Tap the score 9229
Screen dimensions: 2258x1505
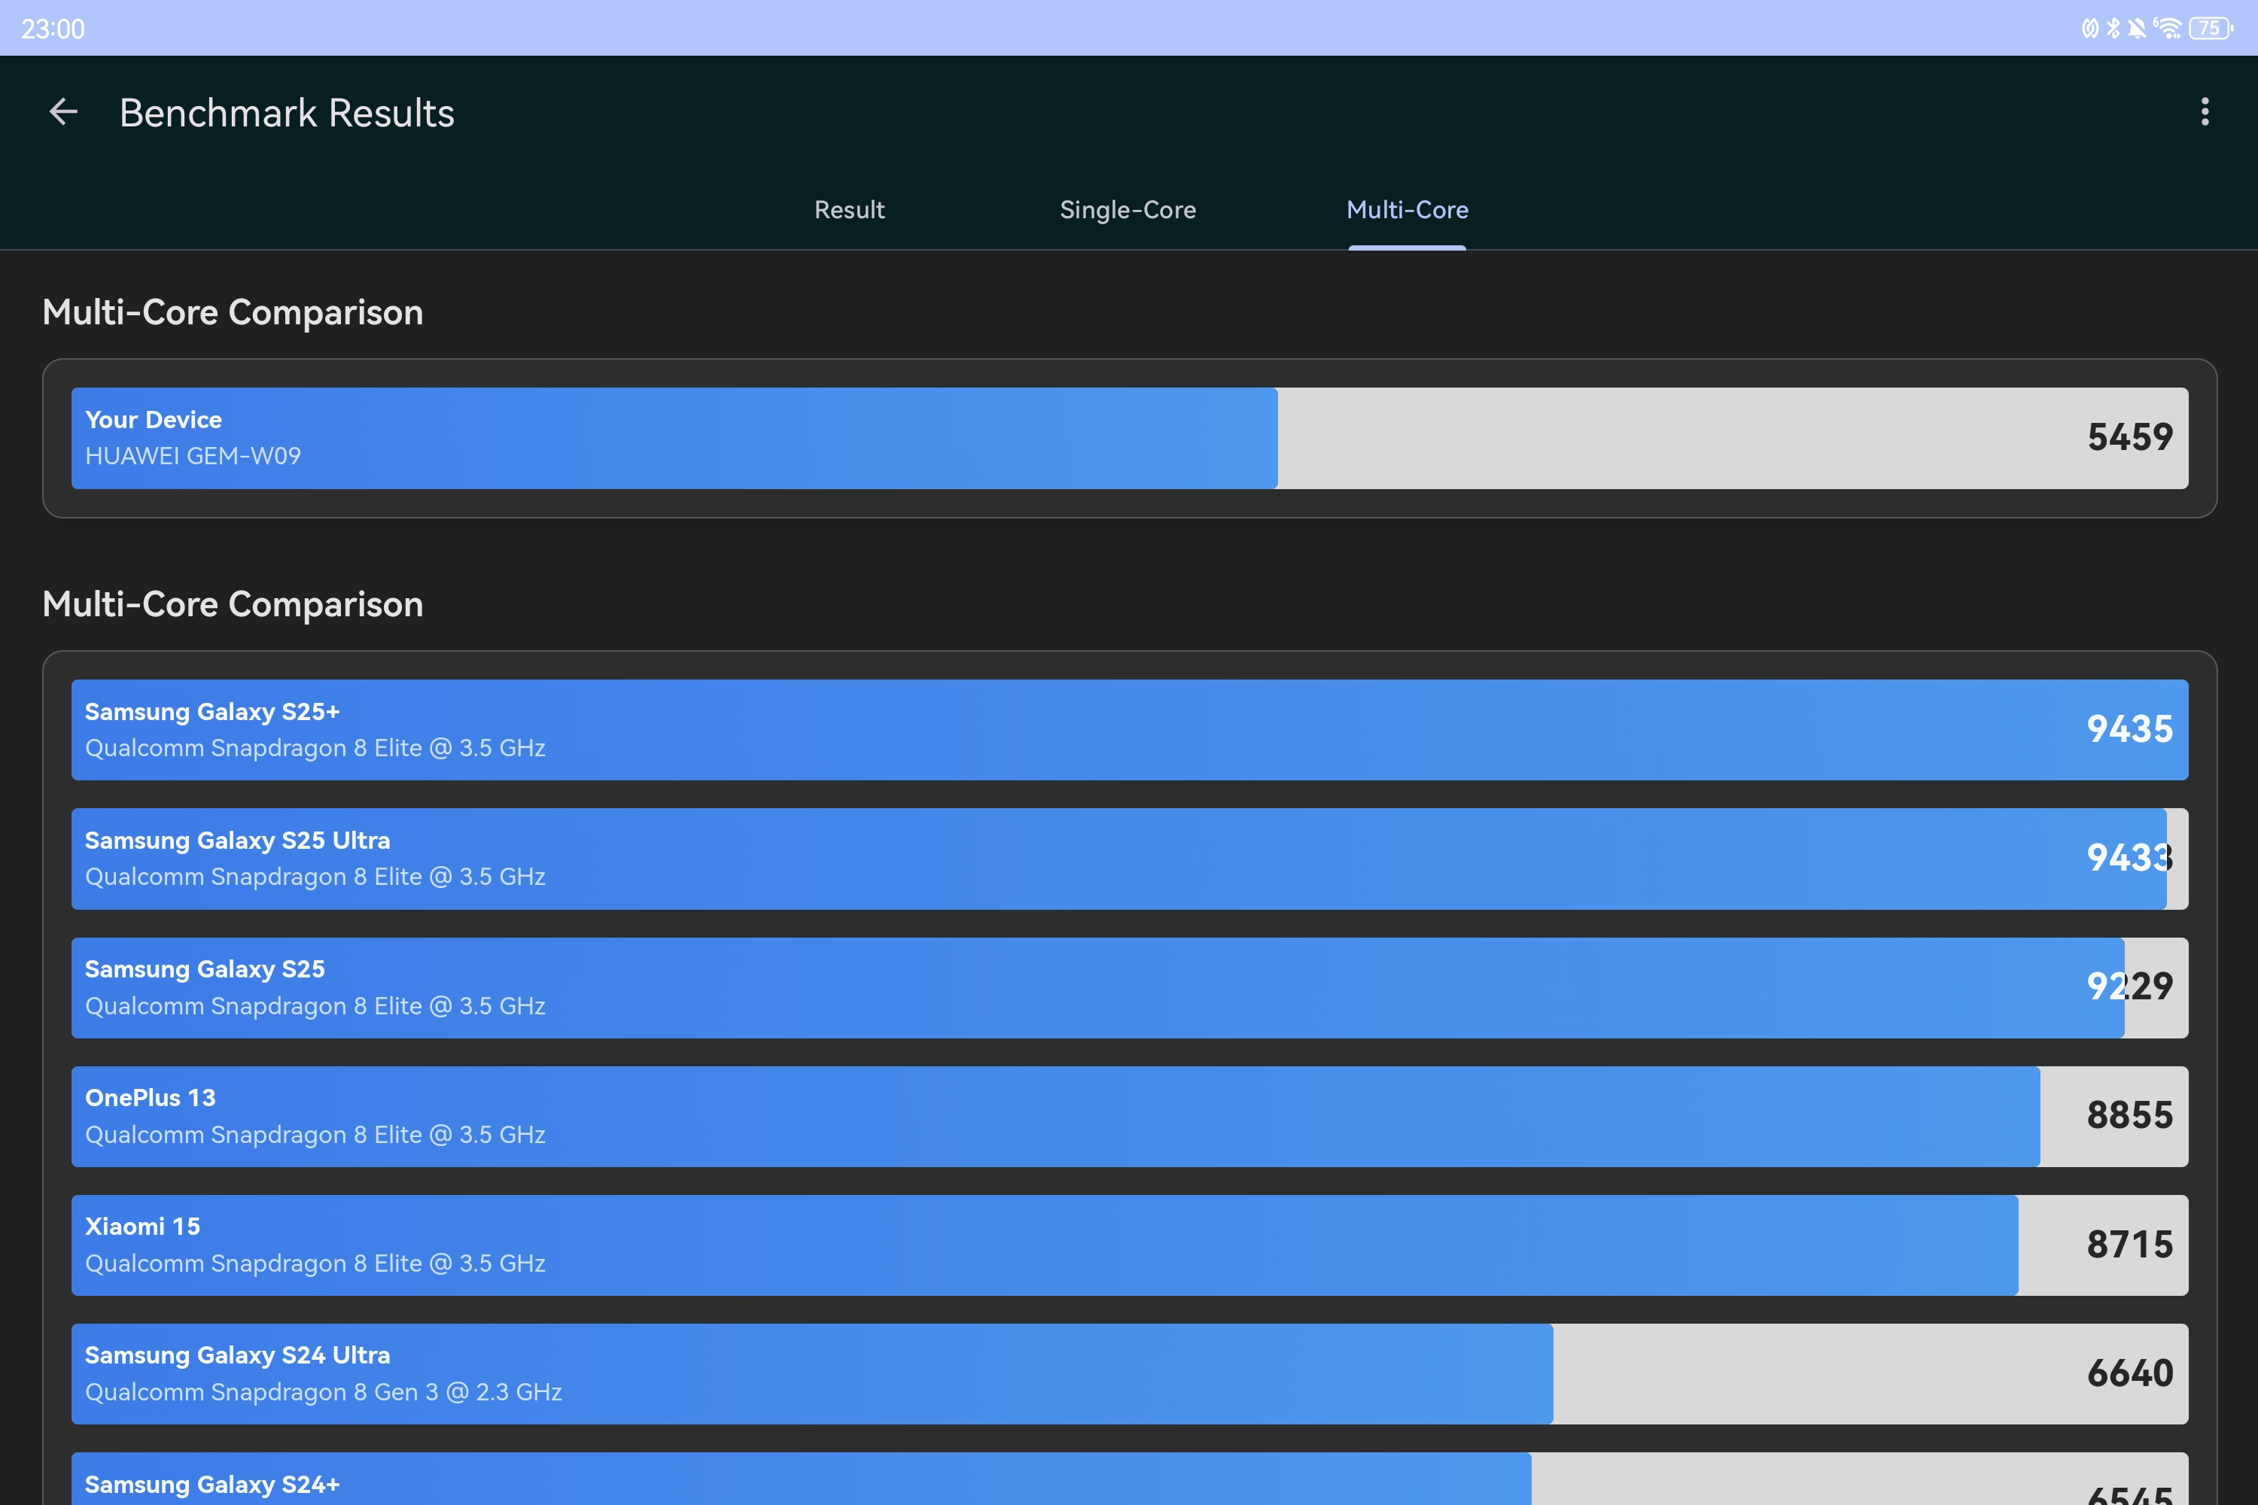click(x=2130, y=987)
